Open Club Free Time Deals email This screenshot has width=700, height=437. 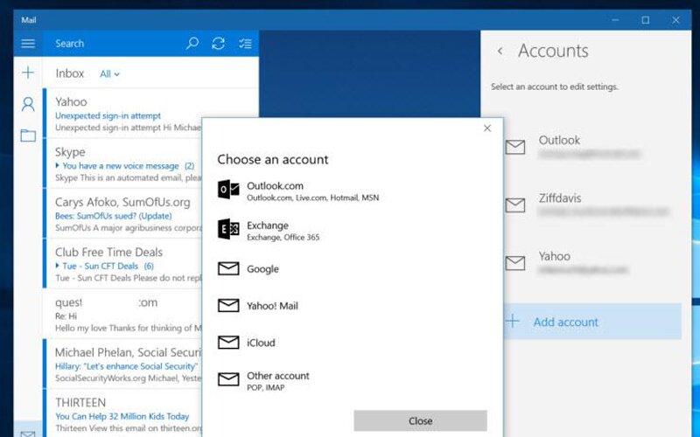pyautogui.click(x=122, y=264)
